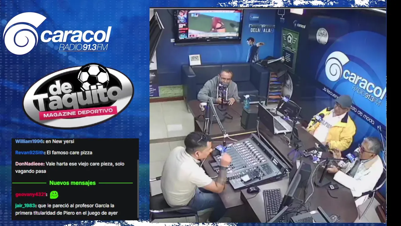The image size is (401, 226).
Task: Select username DonNadieee in chat
Action: (30, 164)
